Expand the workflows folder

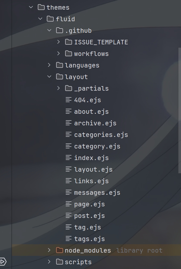58,54
